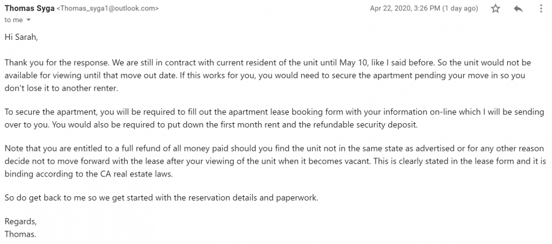Click the sender name Thomas Syga
Viewport: 552px width, 244px height.
click(x=29, y=8)
